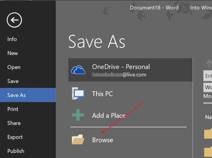This screenshot has height=158, width=212.
Task: Select the highlighted Save As item
Action: pos(28,95)
